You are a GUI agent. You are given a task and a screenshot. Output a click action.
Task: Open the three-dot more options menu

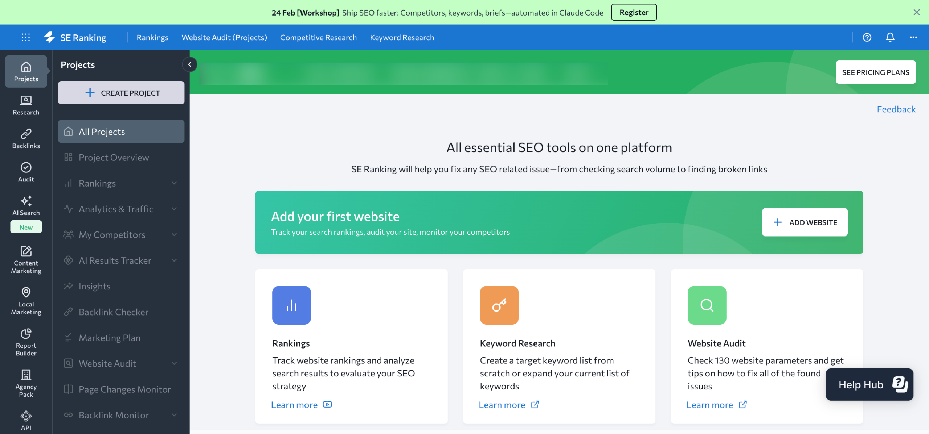click(913, 37)
